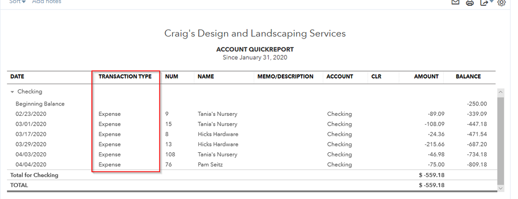Open the report settings gear icon
Image resolution: width=518 pixels, height=199 pixels.
pos(501,3)
